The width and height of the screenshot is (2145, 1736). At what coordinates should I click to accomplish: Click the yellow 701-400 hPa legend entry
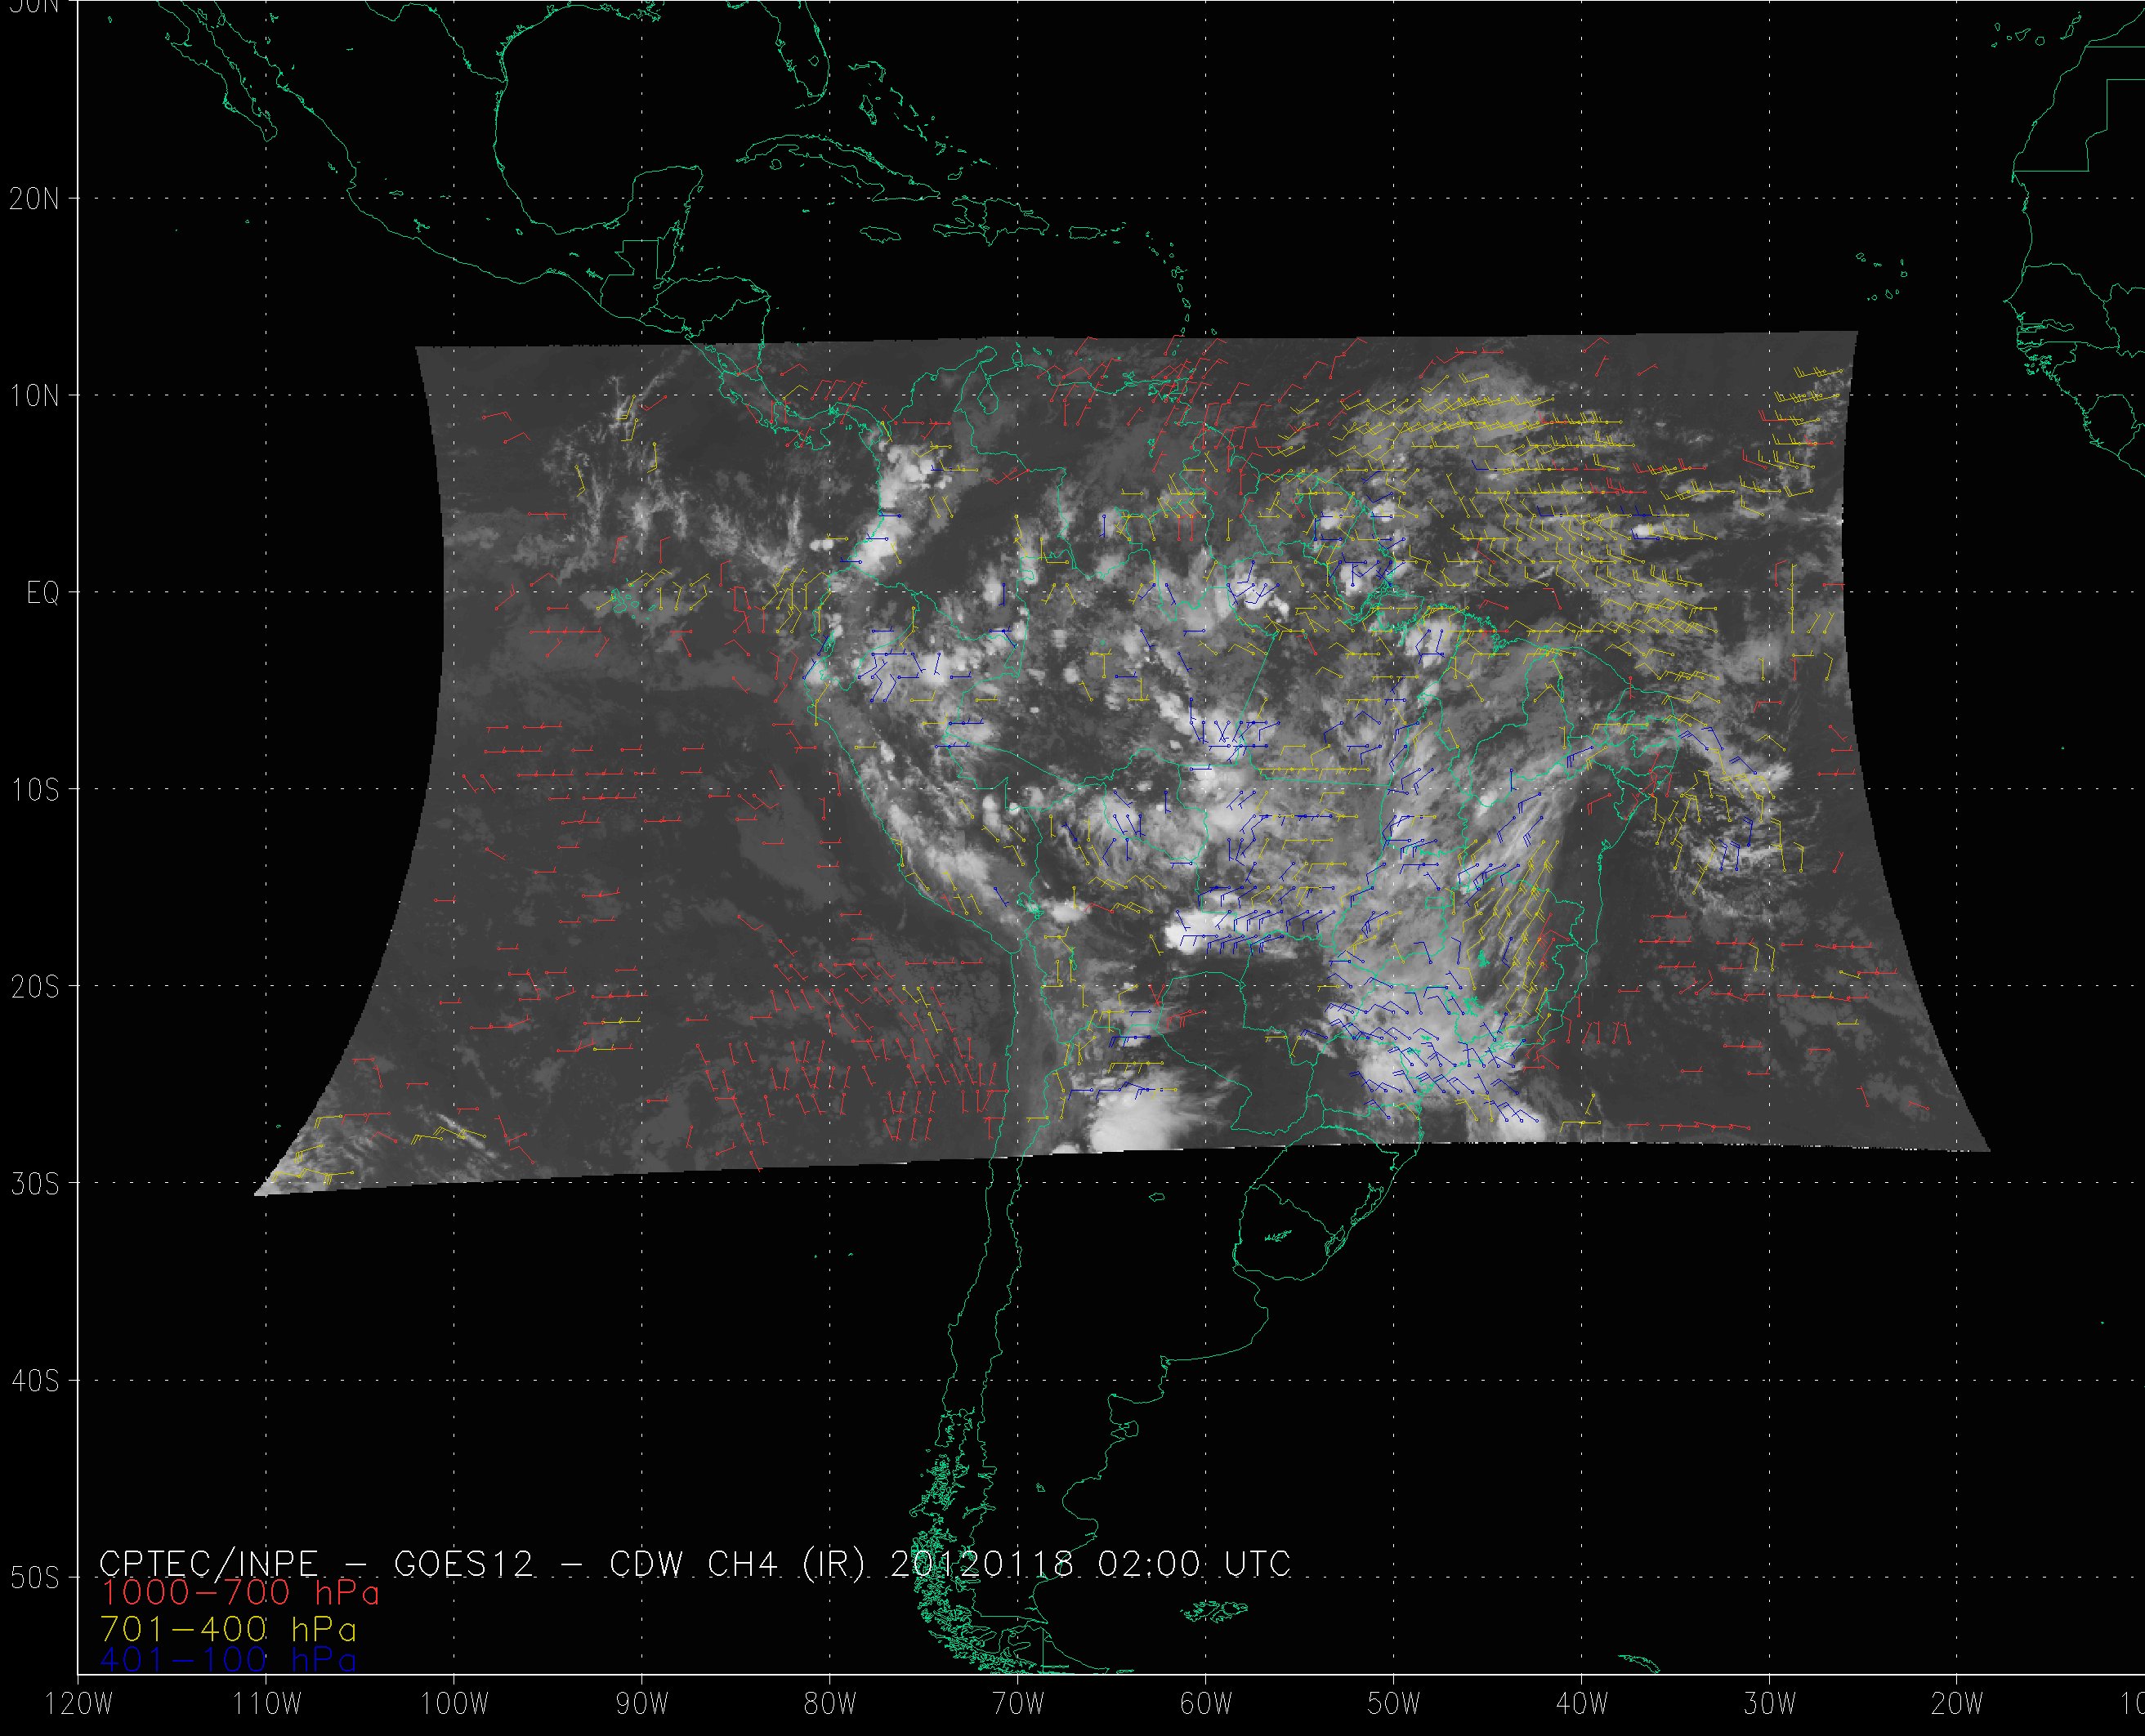pyautogui.click(x=229, y=1630)
